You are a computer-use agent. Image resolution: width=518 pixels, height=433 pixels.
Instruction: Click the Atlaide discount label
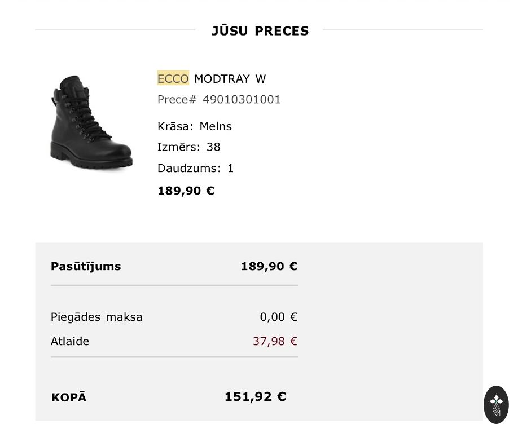tap(70, 341)
